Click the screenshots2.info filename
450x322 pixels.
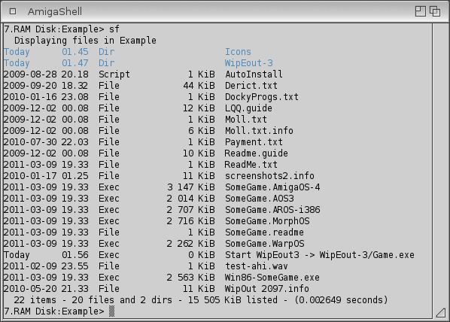tap(269, 175)
